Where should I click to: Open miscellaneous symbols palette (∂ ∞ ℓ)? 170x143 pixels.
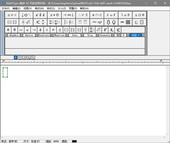[x=111, y=15]
